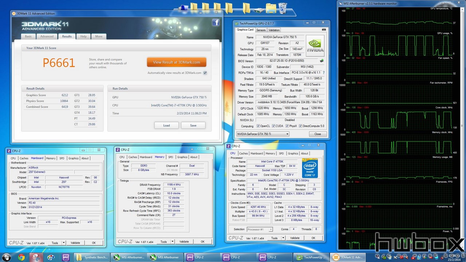Click the Close button in GPU-Z
The width and height of the screenshot is (466, 262).
point(317,134)
